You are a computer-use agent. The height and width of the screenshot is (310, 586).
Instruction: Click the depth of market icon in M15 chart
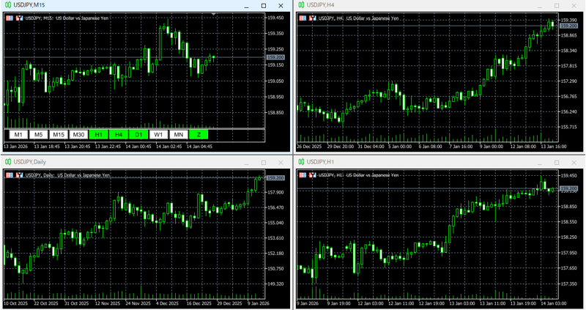(10, 18)
